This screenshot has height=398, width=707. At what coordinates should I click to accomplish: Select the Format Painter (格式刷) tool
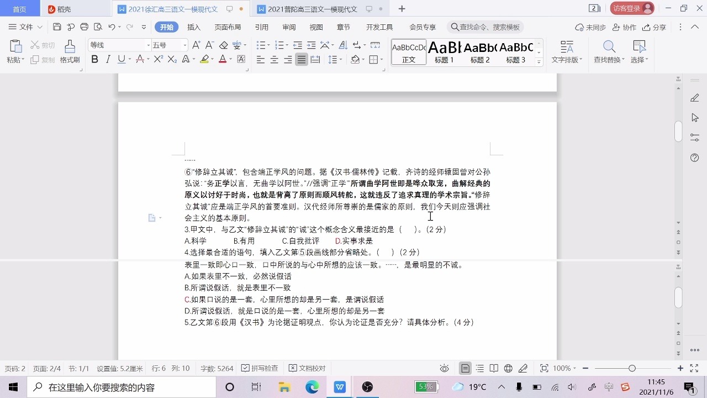[x=70, y=52]
